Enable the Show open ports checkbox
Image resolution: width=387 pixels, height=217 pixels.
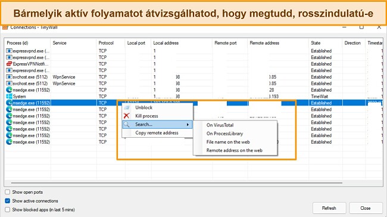tap(7, 192)
